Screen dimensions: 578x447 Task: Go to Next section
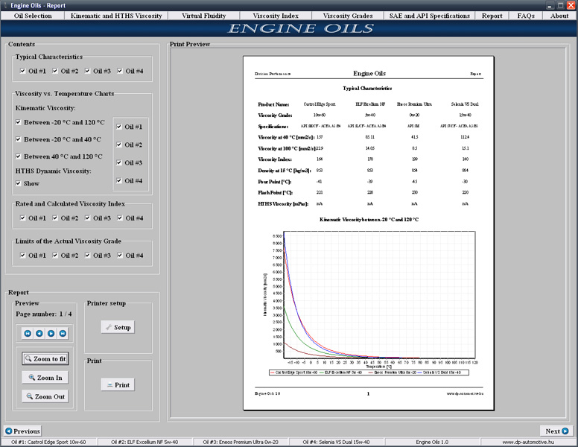point(557,431)
